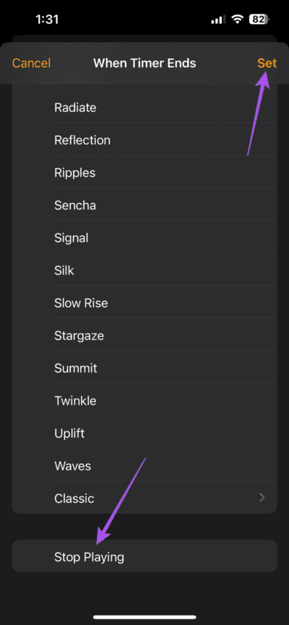Choose the Twinkle sound
289x625 pixels.
pos(144,400)
